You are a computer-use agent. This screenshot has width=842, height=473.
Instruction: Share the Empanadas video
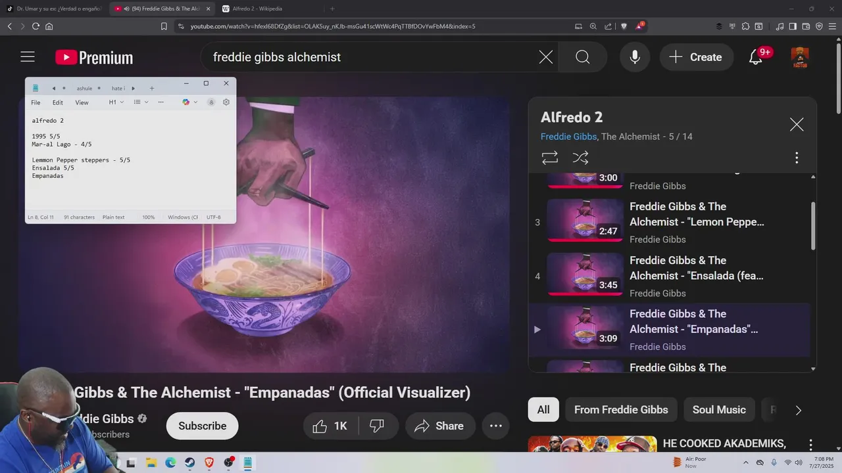(440, 426)
